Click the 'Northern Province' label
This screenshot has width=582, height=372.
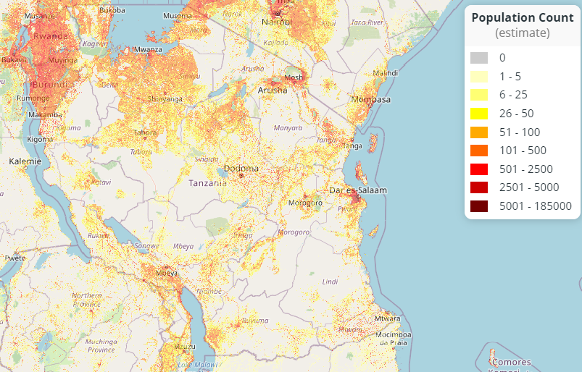(x=86, y=300)
